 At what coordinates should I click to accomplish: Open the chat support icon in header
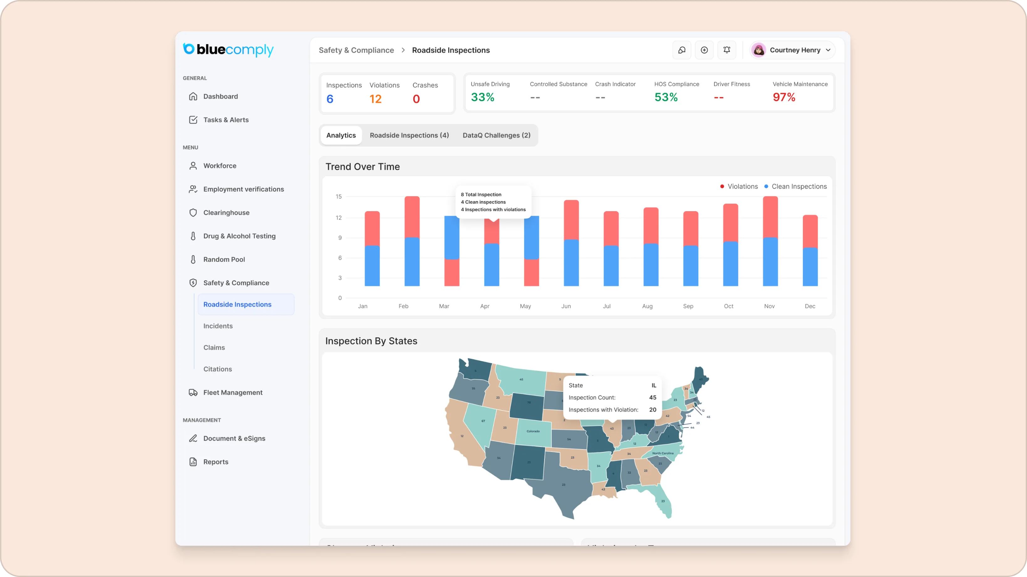coord(682,50)
